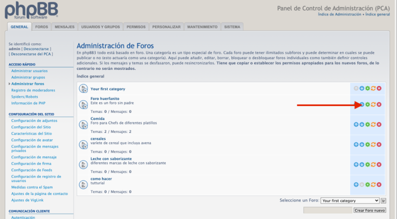Click 'Desconectarse del PCA' link
The width and height of the screenshot is (397, 219).
pyautogui.click(x=31, y=54)
